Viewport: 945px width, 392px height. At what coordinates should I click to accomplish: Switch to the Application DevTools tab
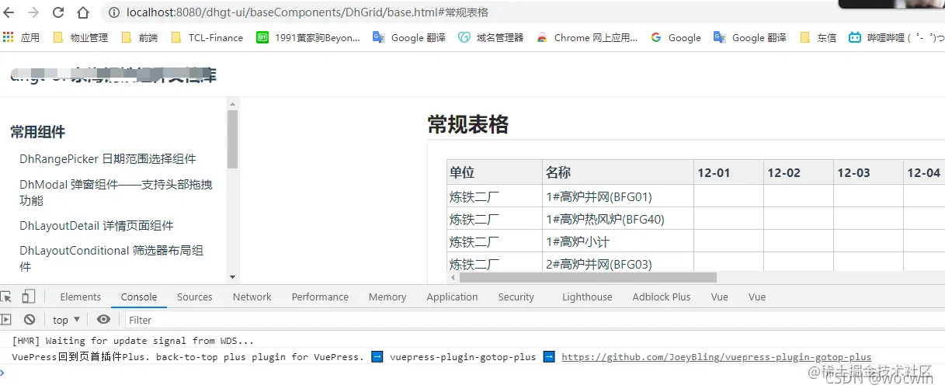click(x=452, y=297)
